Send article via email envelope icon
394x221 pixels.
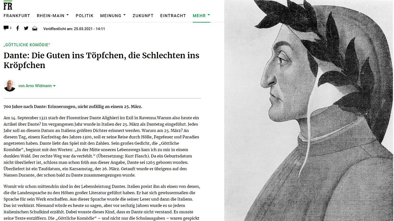[x=35, y=28]
